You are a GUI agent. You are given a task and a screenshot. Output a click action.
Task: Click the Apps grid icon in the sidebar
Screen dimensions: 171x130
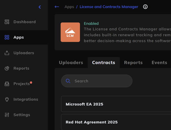pos(7,37)
